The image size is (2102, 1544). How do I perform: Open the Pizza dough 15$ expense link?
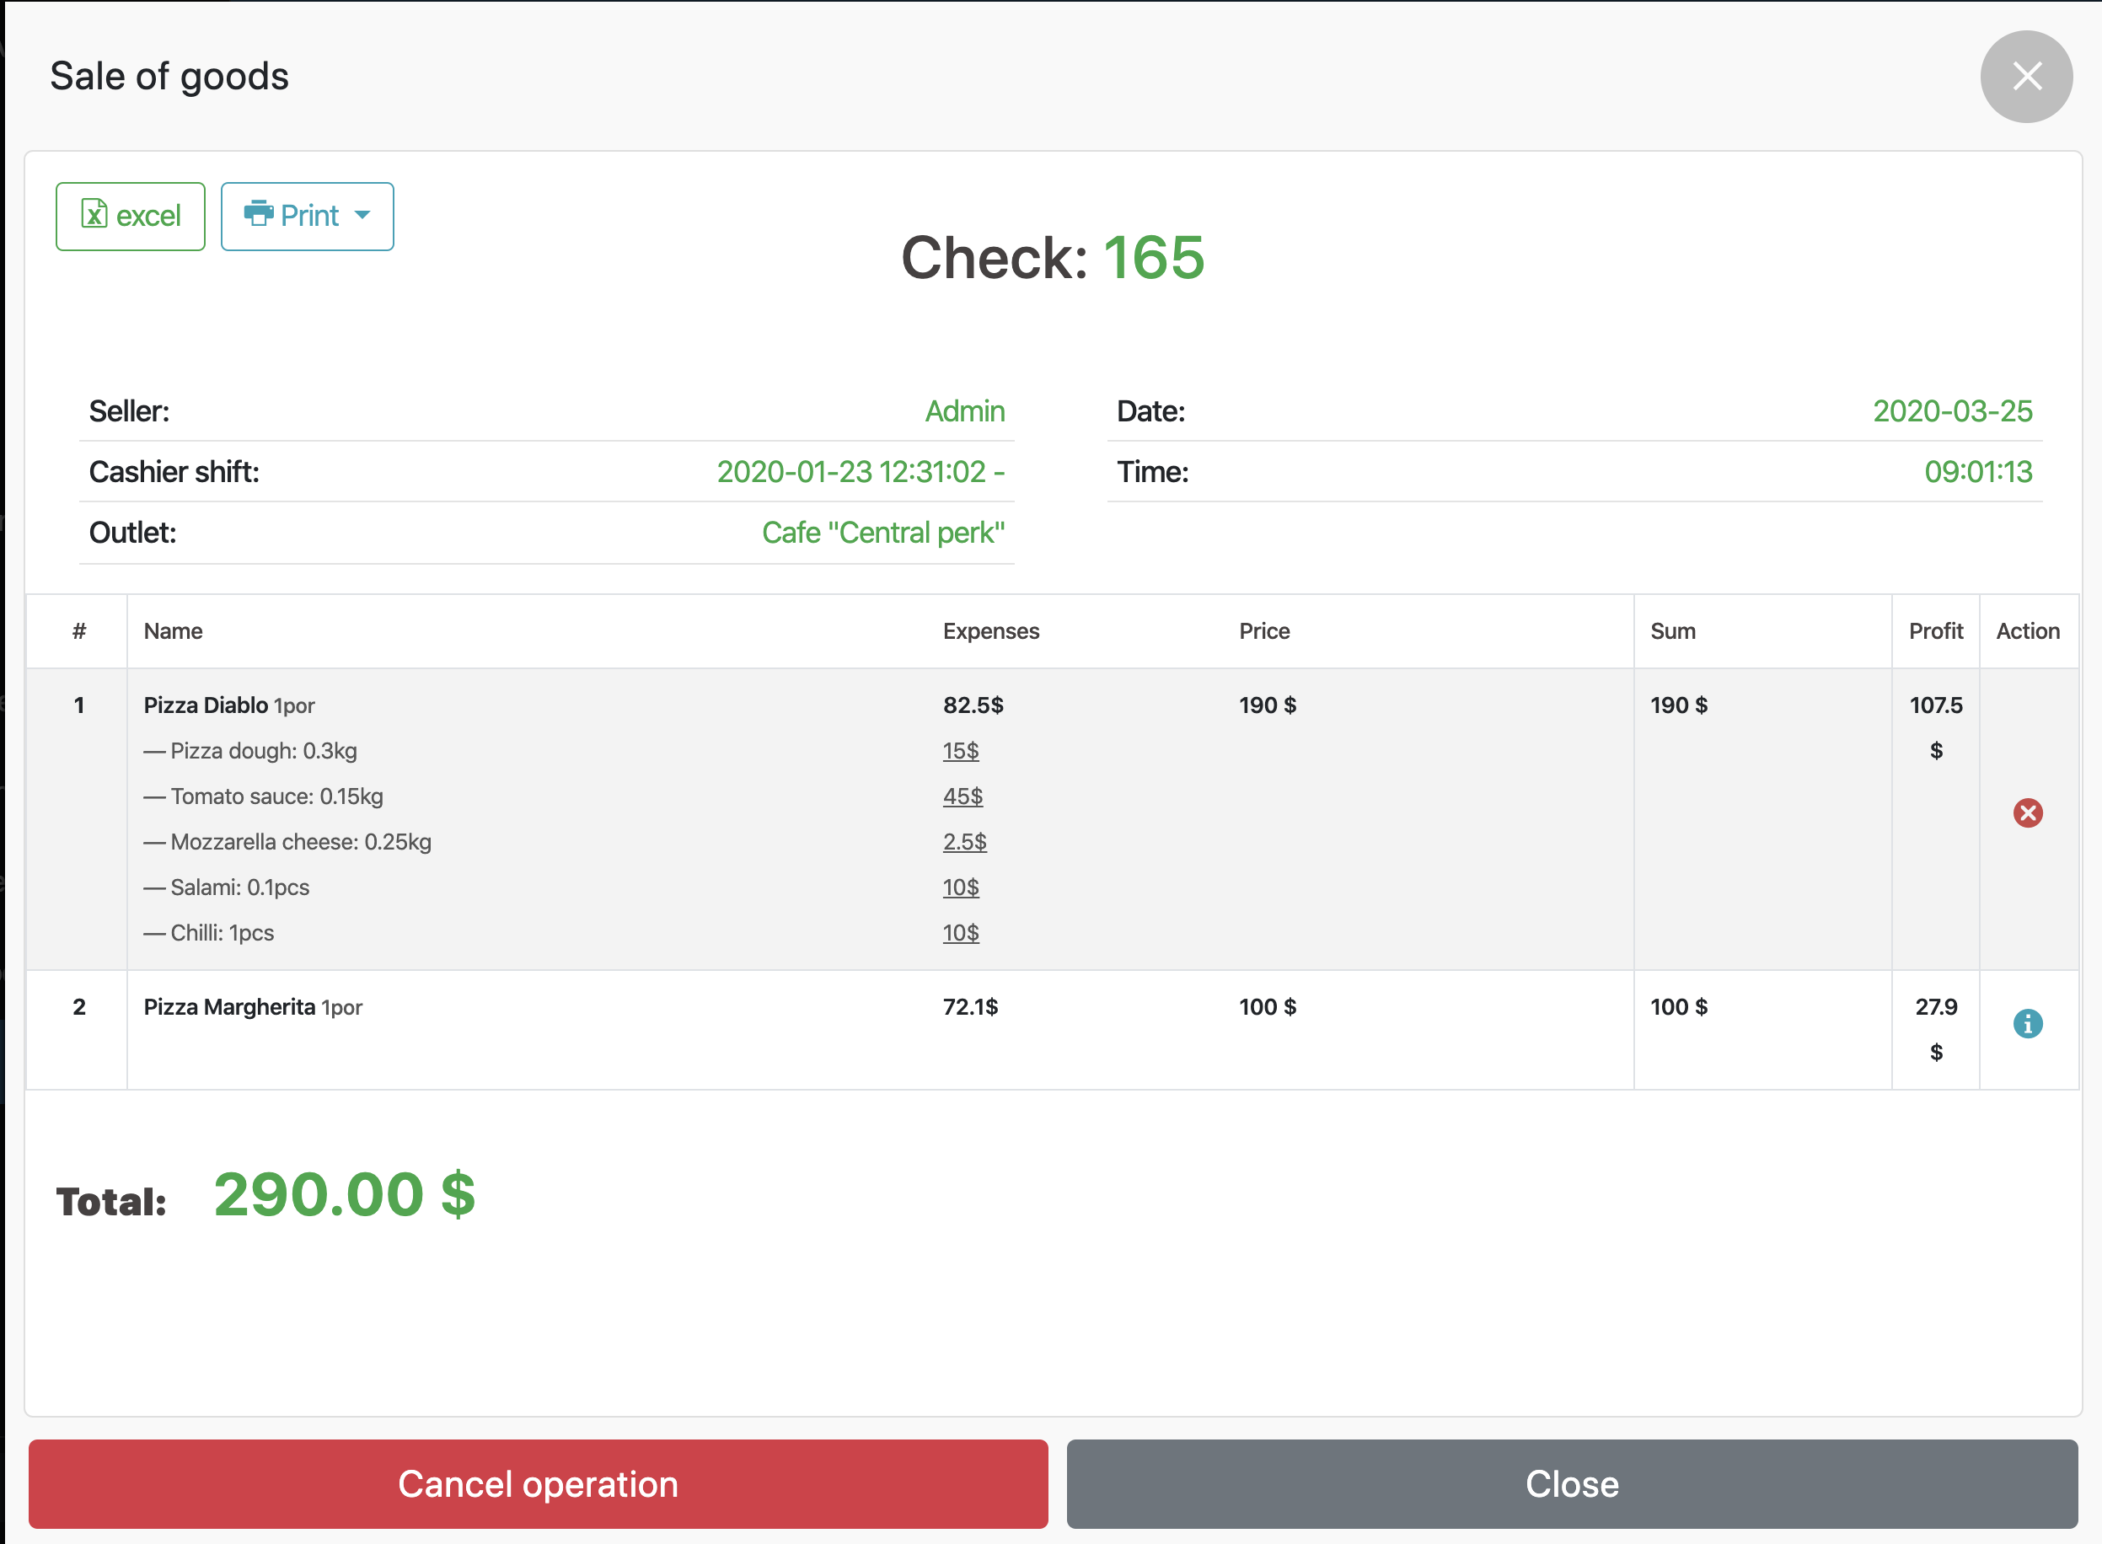tap(960, 750)
